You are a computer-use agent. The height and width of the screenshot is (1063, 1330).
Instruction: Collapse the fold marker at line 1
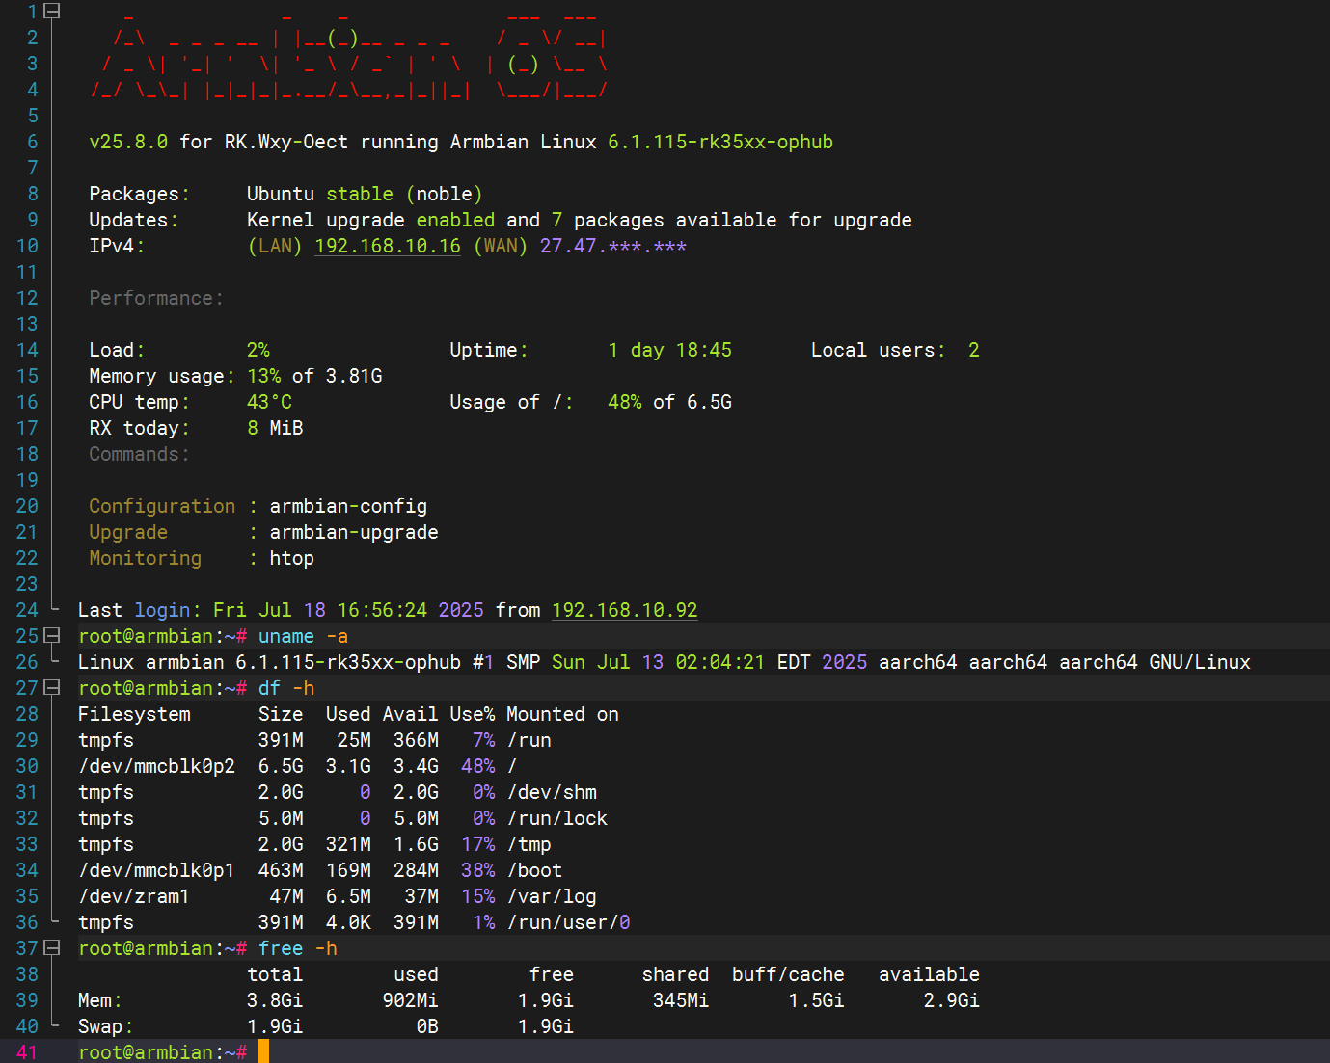(x=53, y=12)
